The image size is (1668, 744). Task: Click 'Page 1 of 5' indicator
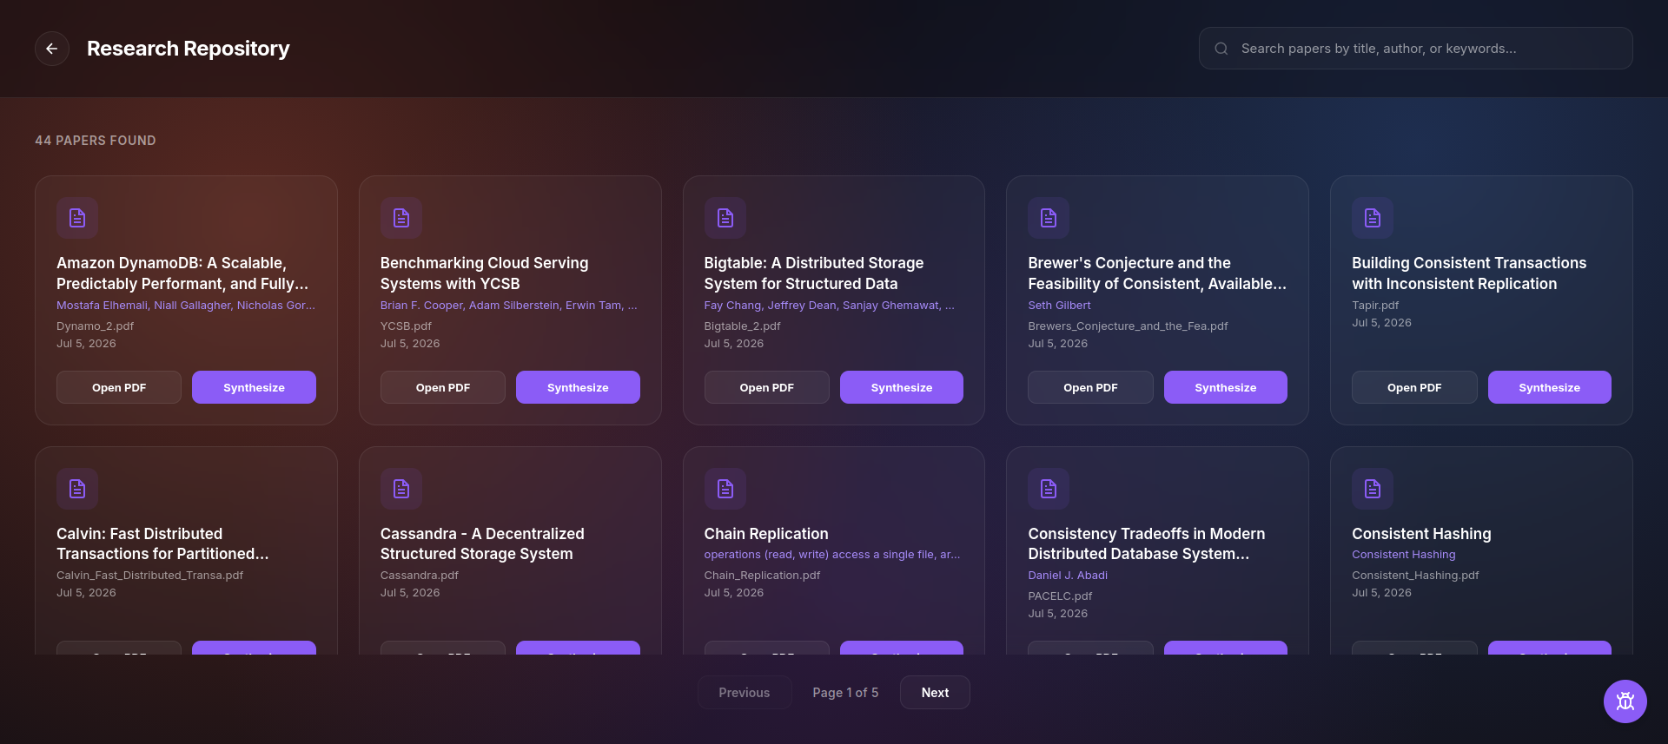pyautogui.click(x=845, y=693)
